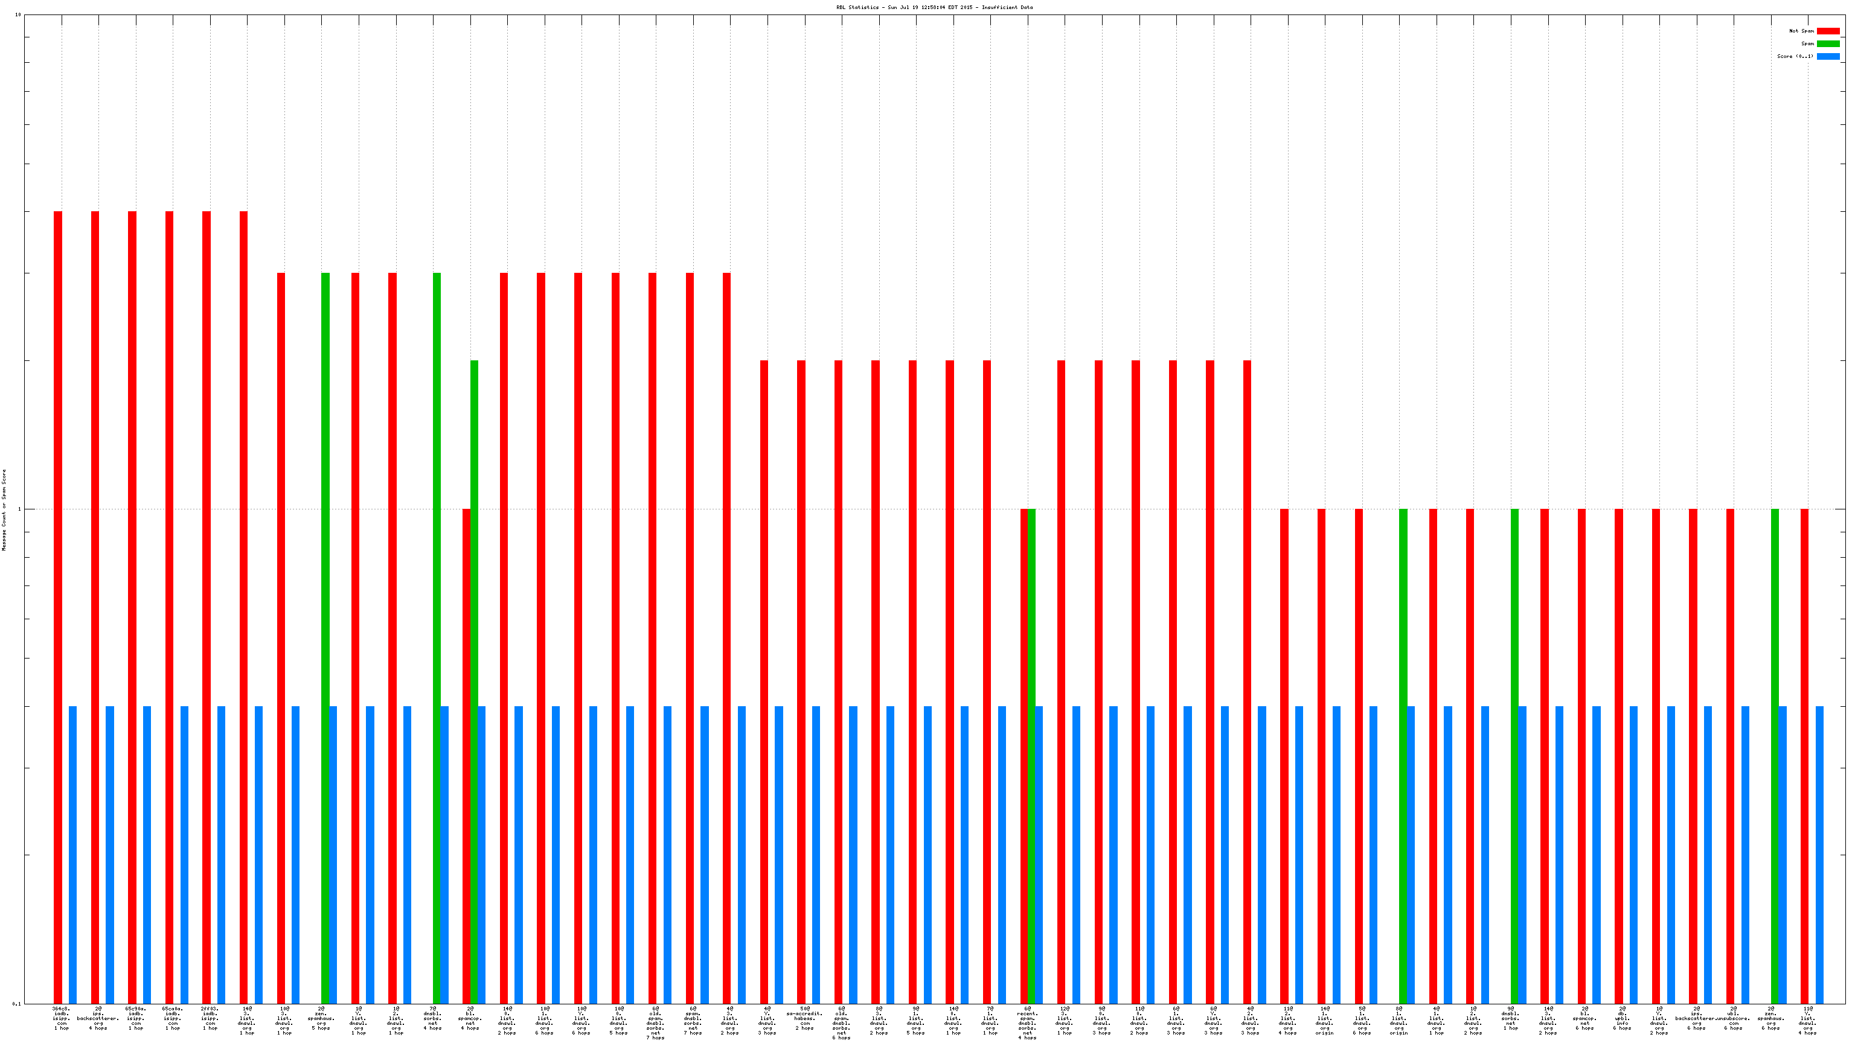Image resolution: width=1855 pixels, height=1043 pixels.
Task: Click the red Not Spam legend swatch
Action: 1828,31
